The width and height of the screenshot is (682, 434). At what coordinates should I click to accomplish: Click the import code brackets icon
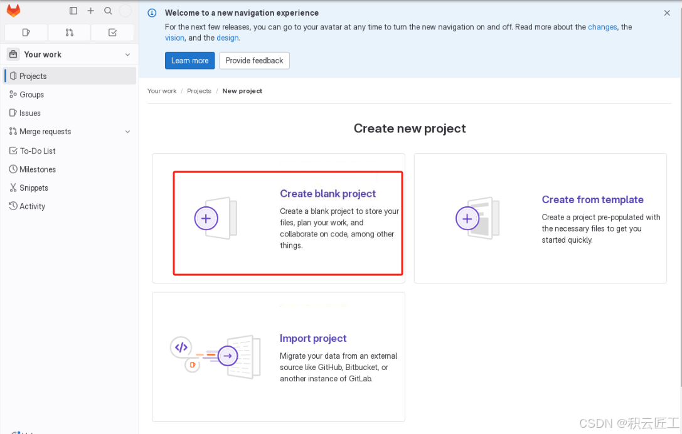[x=181, y=347]
